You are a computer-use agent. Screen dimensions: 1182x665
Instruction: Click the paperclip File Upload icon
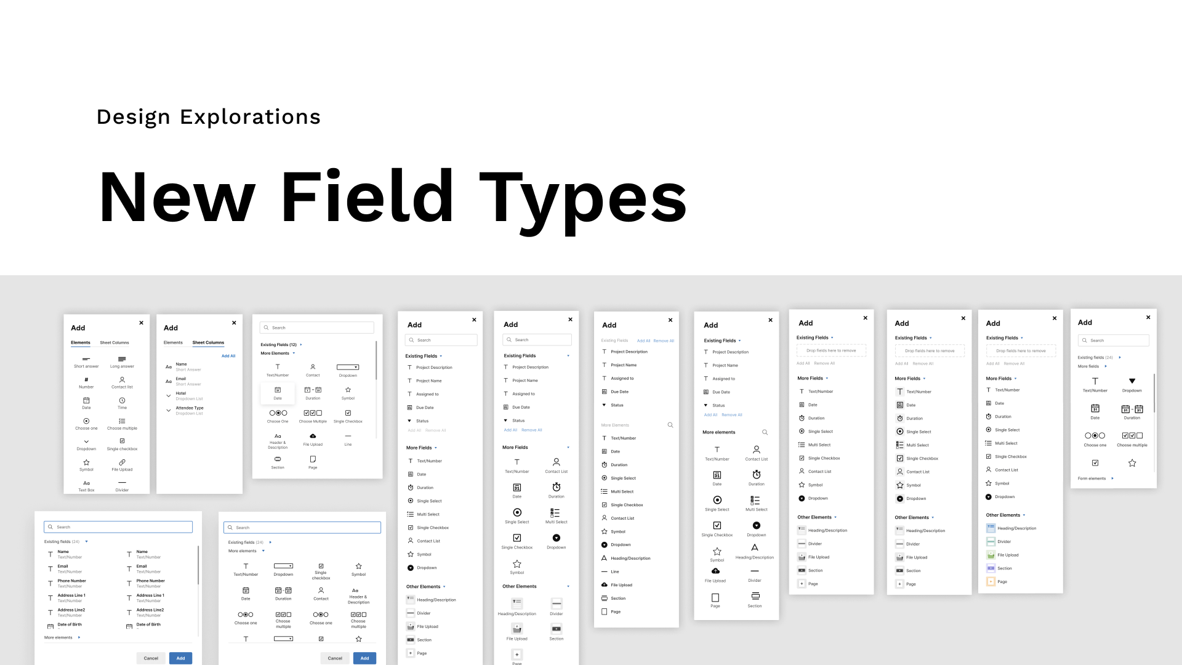point(122,462)
